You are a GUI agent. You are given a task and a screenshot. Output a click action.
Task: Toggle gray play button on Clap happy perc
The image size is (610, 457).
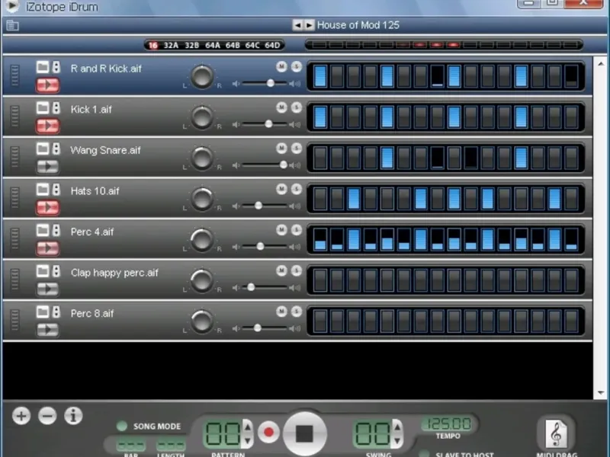pyautogui.click(x=48, y=289)
